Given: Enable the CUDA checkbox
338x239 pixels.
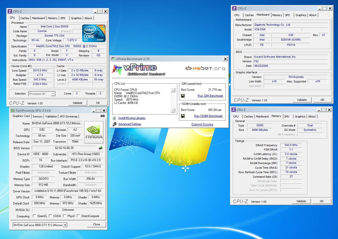Looking at the screenshot, I should pyautogui.click(x=50, y=216).
